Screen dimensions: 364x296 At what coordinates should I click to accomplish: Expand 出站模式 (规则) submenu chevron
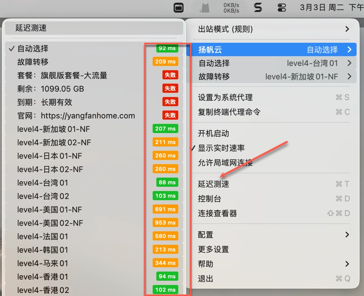tap(347, 29)
